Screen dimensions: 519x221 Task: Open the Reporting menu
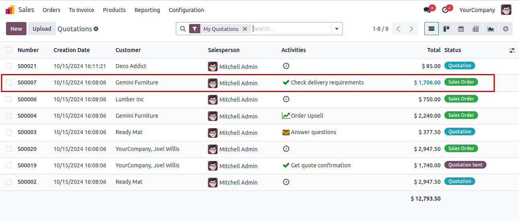coord(147,10)
